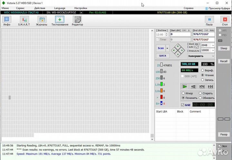Click the left arrow on navigation diamond
The height and width of the screenshot is (160, 232).
pos(174,50)
